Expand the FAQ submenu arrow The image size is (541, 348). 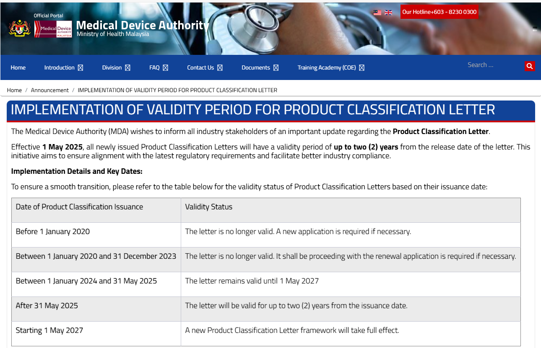pos(166,68)
